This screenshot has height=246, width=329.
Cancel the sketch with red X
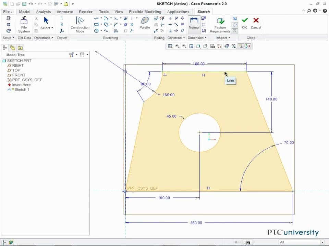coord(256,23)
